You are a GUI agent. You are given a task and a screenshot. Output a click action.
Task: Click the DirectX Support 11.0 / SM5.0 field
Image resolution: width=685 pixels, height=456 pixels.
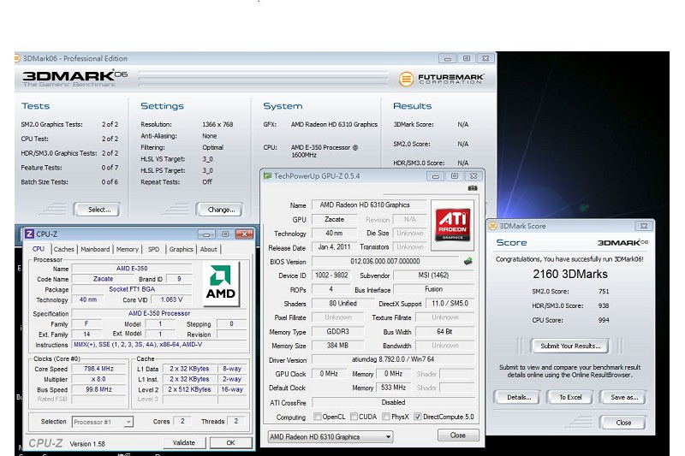point(450,303)
